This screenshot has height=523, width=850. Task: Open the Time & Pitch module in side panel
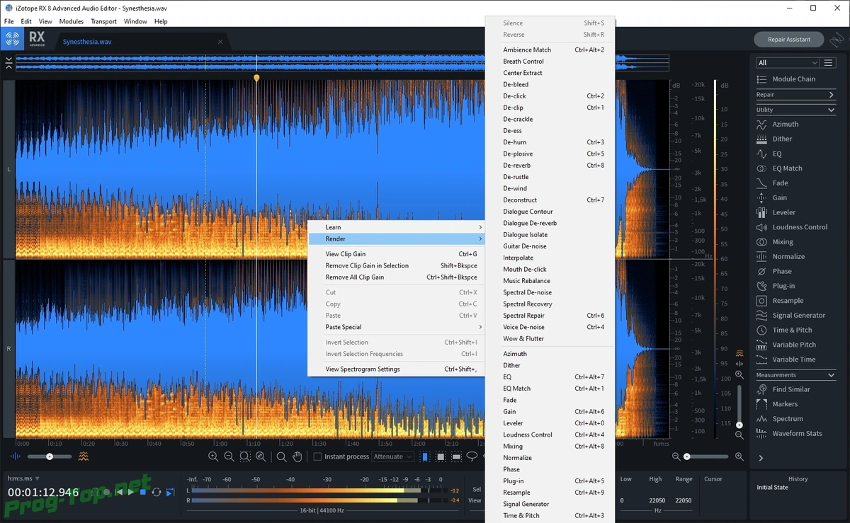coord(792,330)
